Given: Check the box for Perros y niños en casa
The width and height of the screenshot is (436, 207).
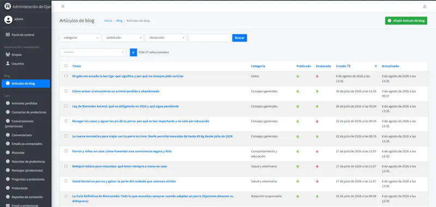Looking at the screenshot, I should coord(66,150).
